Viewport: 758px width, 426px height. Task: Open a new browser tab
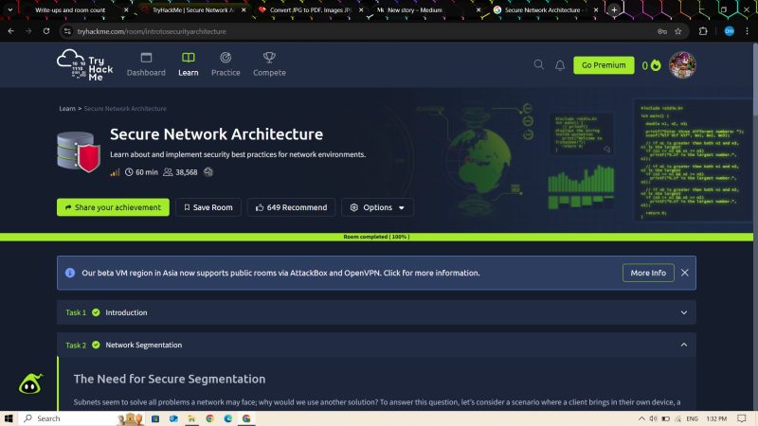(614, 9)
